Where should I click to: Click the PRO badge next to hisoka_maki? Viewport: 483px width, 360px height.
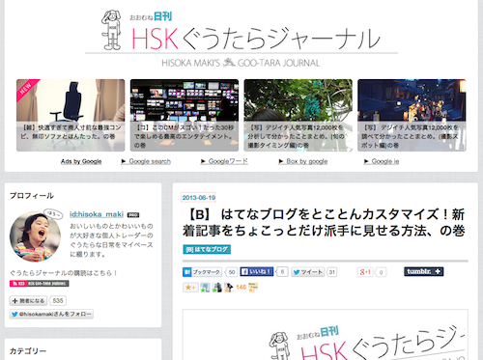click(x=133, y=215)
